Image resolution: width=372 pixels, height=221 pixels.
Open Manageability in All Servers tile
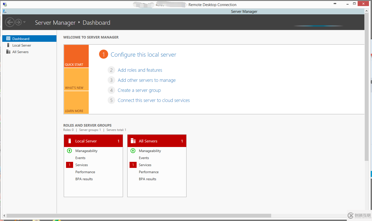(150, 151)
